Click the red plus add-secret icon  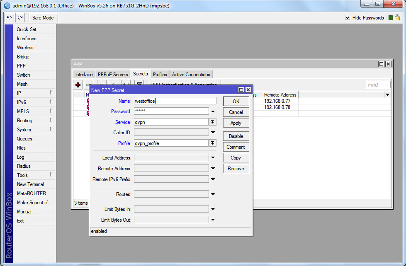78,85
